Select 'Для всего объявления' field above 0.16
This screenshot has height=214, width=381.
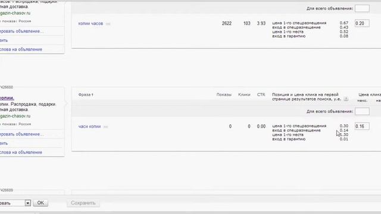pyautogui.click(x=362, y=111)
